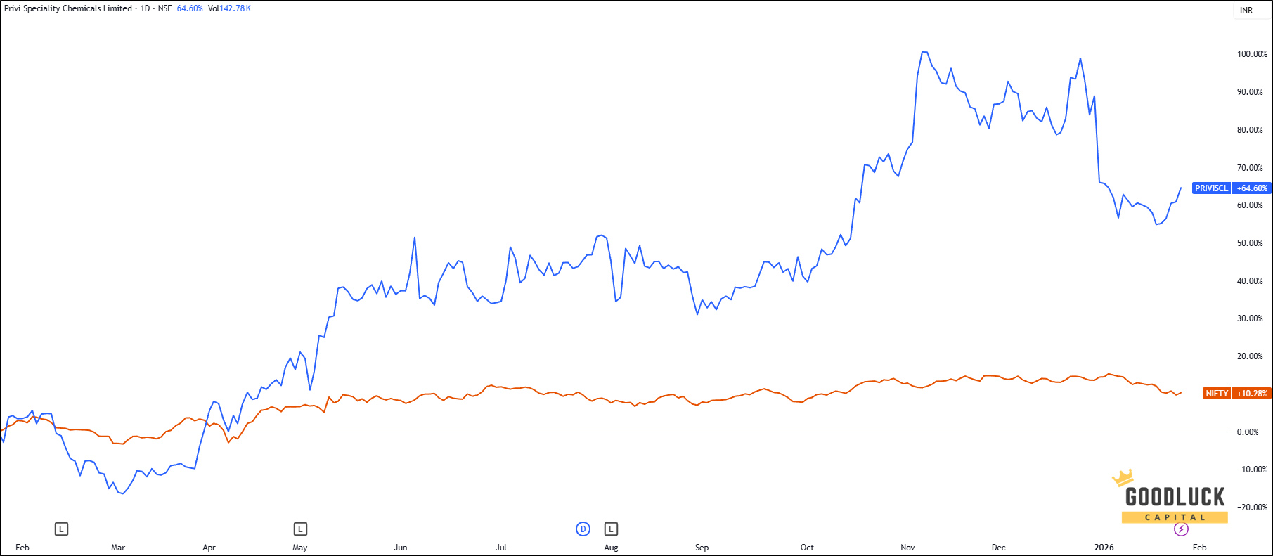This screenshot has height=556, width=1273.
Task: Click the earnings marker near February
Action: [x=61, y=529]
